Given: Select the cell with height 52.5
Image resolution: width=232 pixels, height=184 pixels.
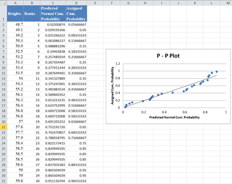Looking at the screenshot, I should 15,52.
